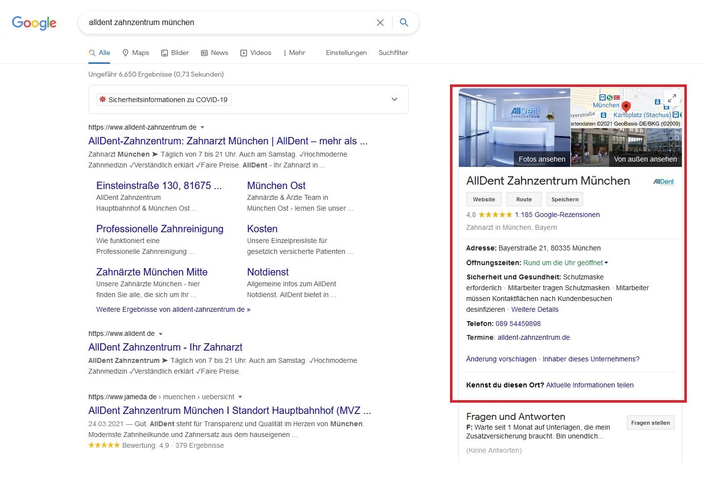This screenshot has width=704, height=492.
Task: Click the address 'Bayerstraße 21, 80335 München'
Action: coord(550,248)
